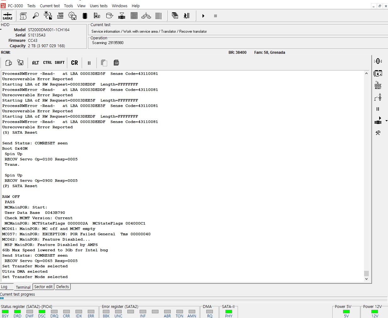This screenshot has width=388, height=318.
Task: Expand the dropdown arrow beside platter icon
Action: (x=386, y=121)
